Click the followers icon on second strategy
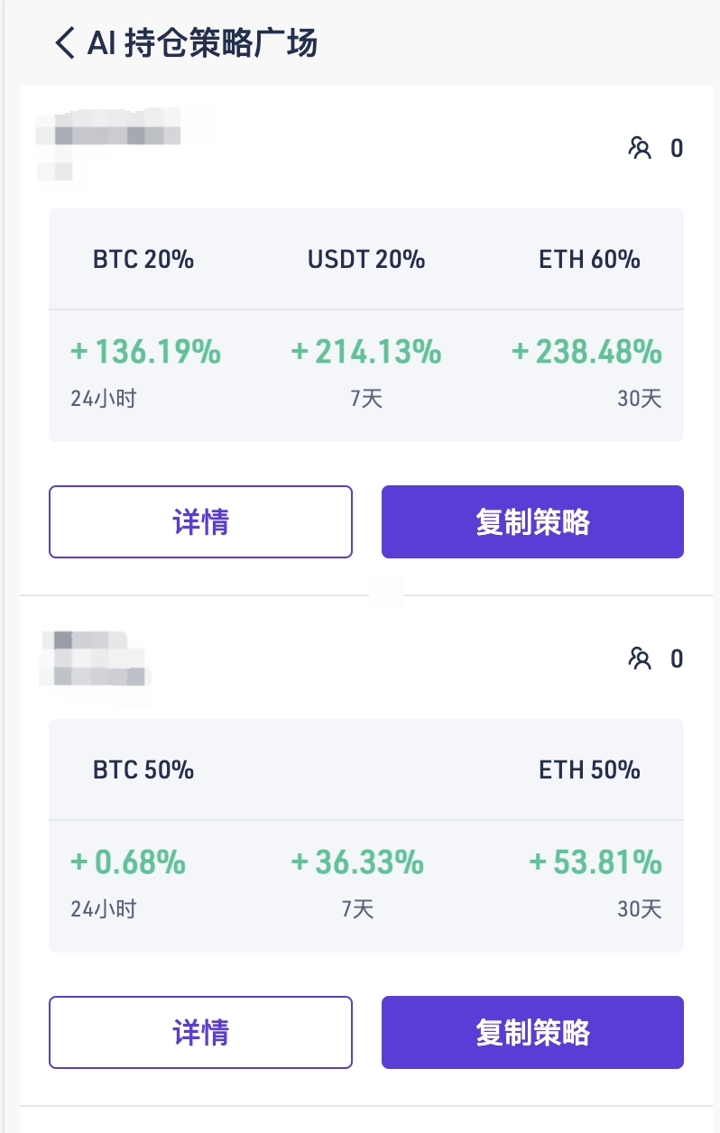 tap(640, 659)
